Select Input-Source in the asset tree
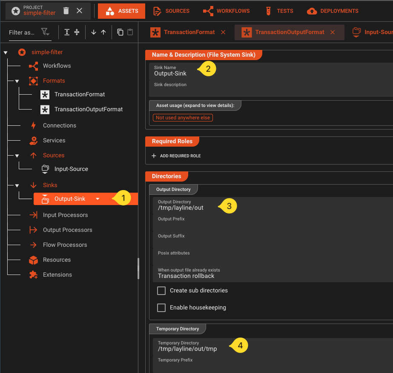 coord(71,169)
